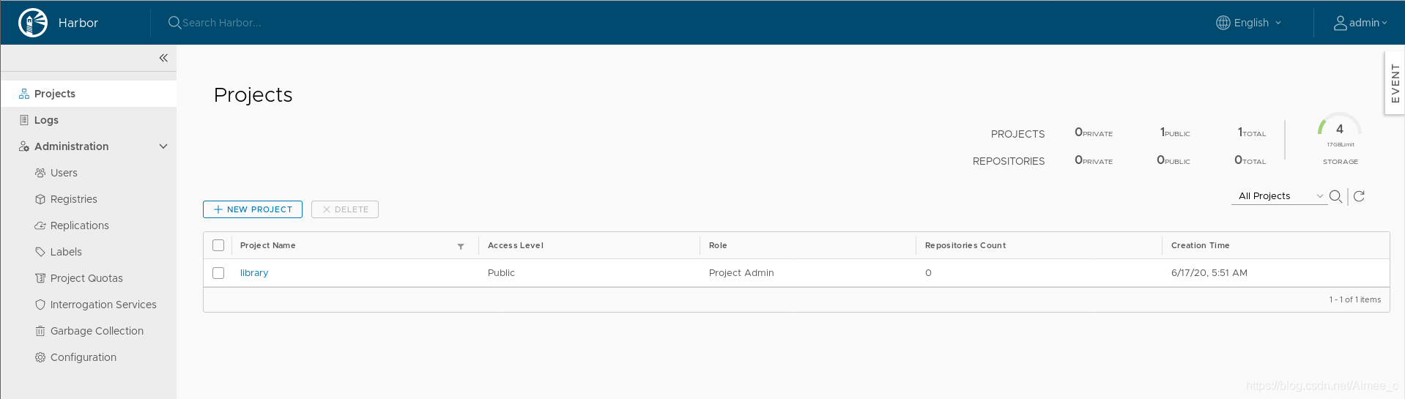Sort by Project Name column header
This screenshot has width=1405, height=399.
pyautogui.click(x=268, y=245)
